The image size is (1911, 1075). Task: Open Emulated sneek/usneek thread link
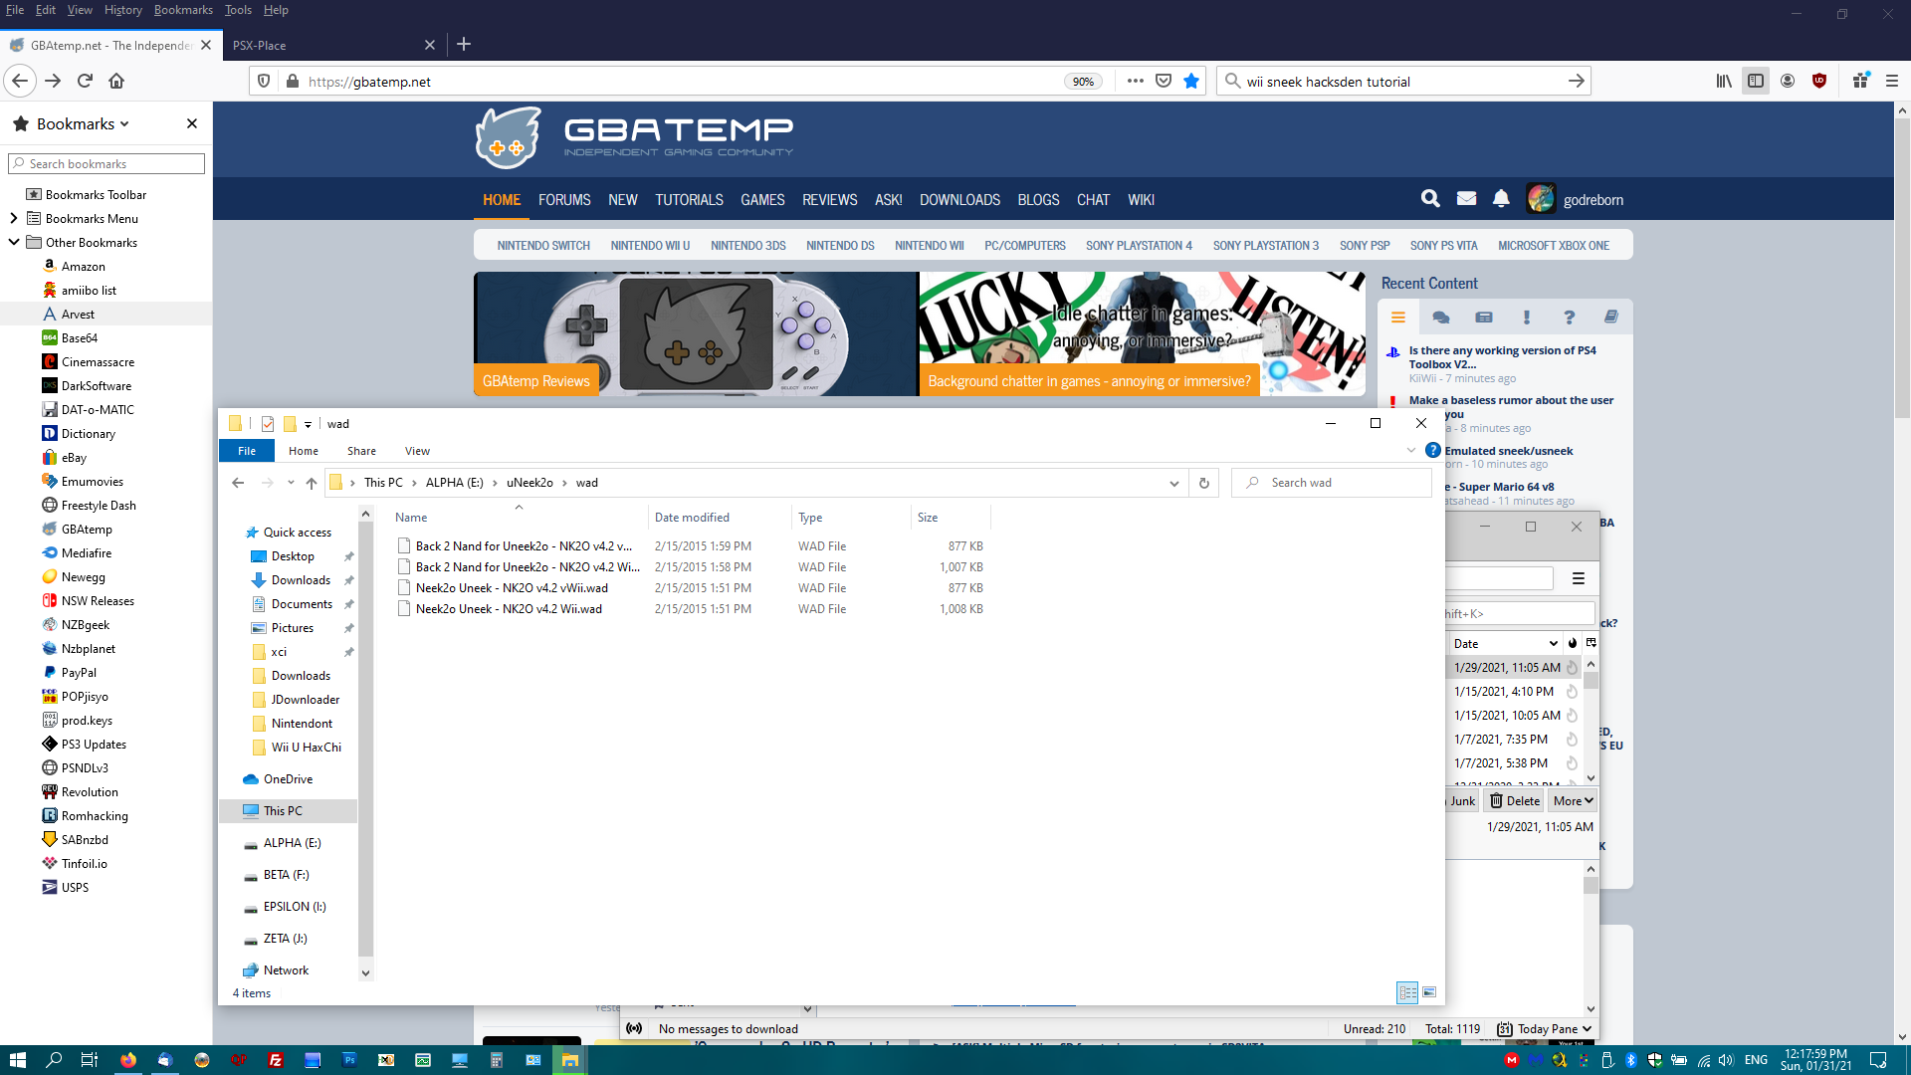[x=1509, y=451]
